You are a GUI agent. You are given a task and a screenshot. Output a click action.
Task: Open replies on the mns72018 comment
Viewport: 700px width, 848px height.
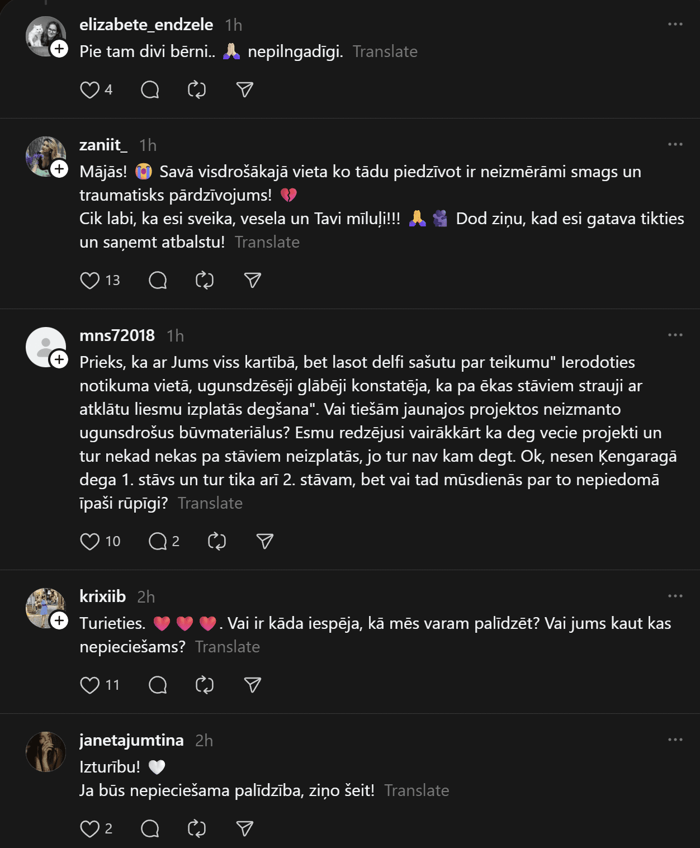[158, 541]
